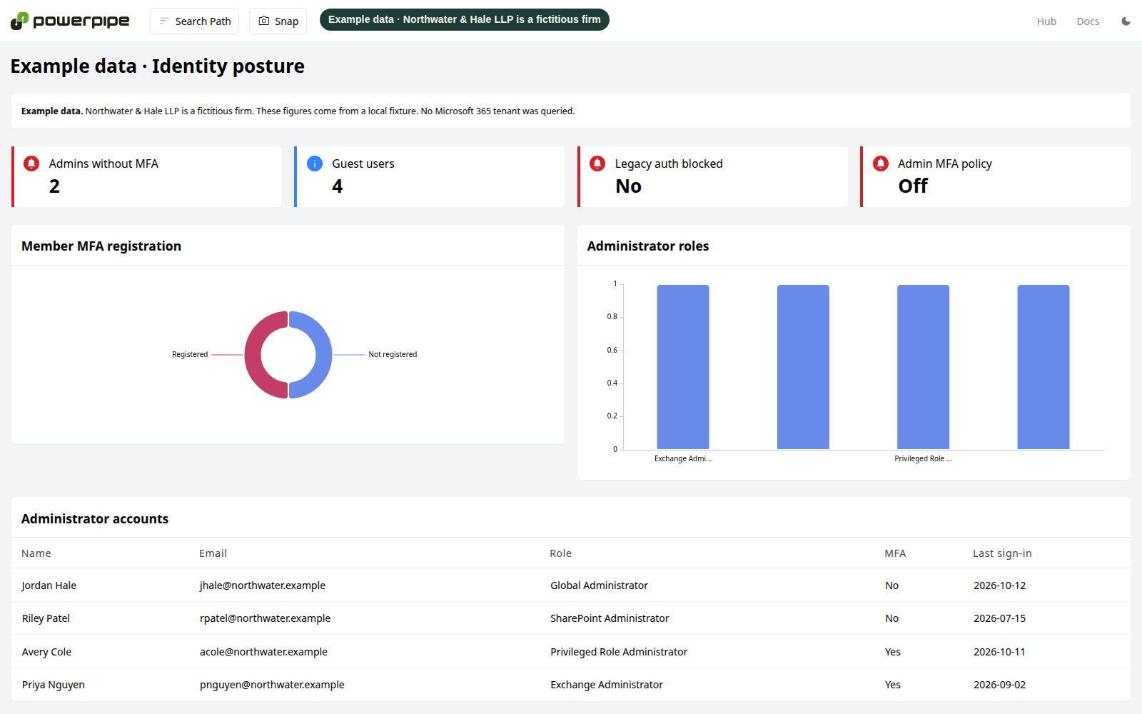Click the Exchange Administrator role cell
Viewport: 1142px width, 714px height.
click(607, 685)
